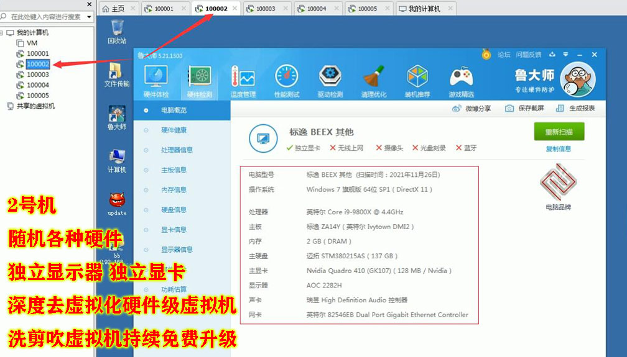Click the 82546EB Dual Port Gigabit network card text
Image resolution: width=627 pixels, height=357 pixels.
387,315
